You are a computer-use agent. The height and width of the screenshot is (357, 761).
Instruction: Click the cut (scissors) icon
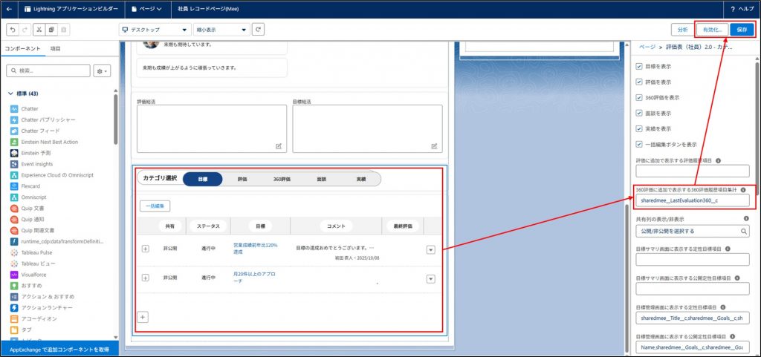click(x=38, y=30)
